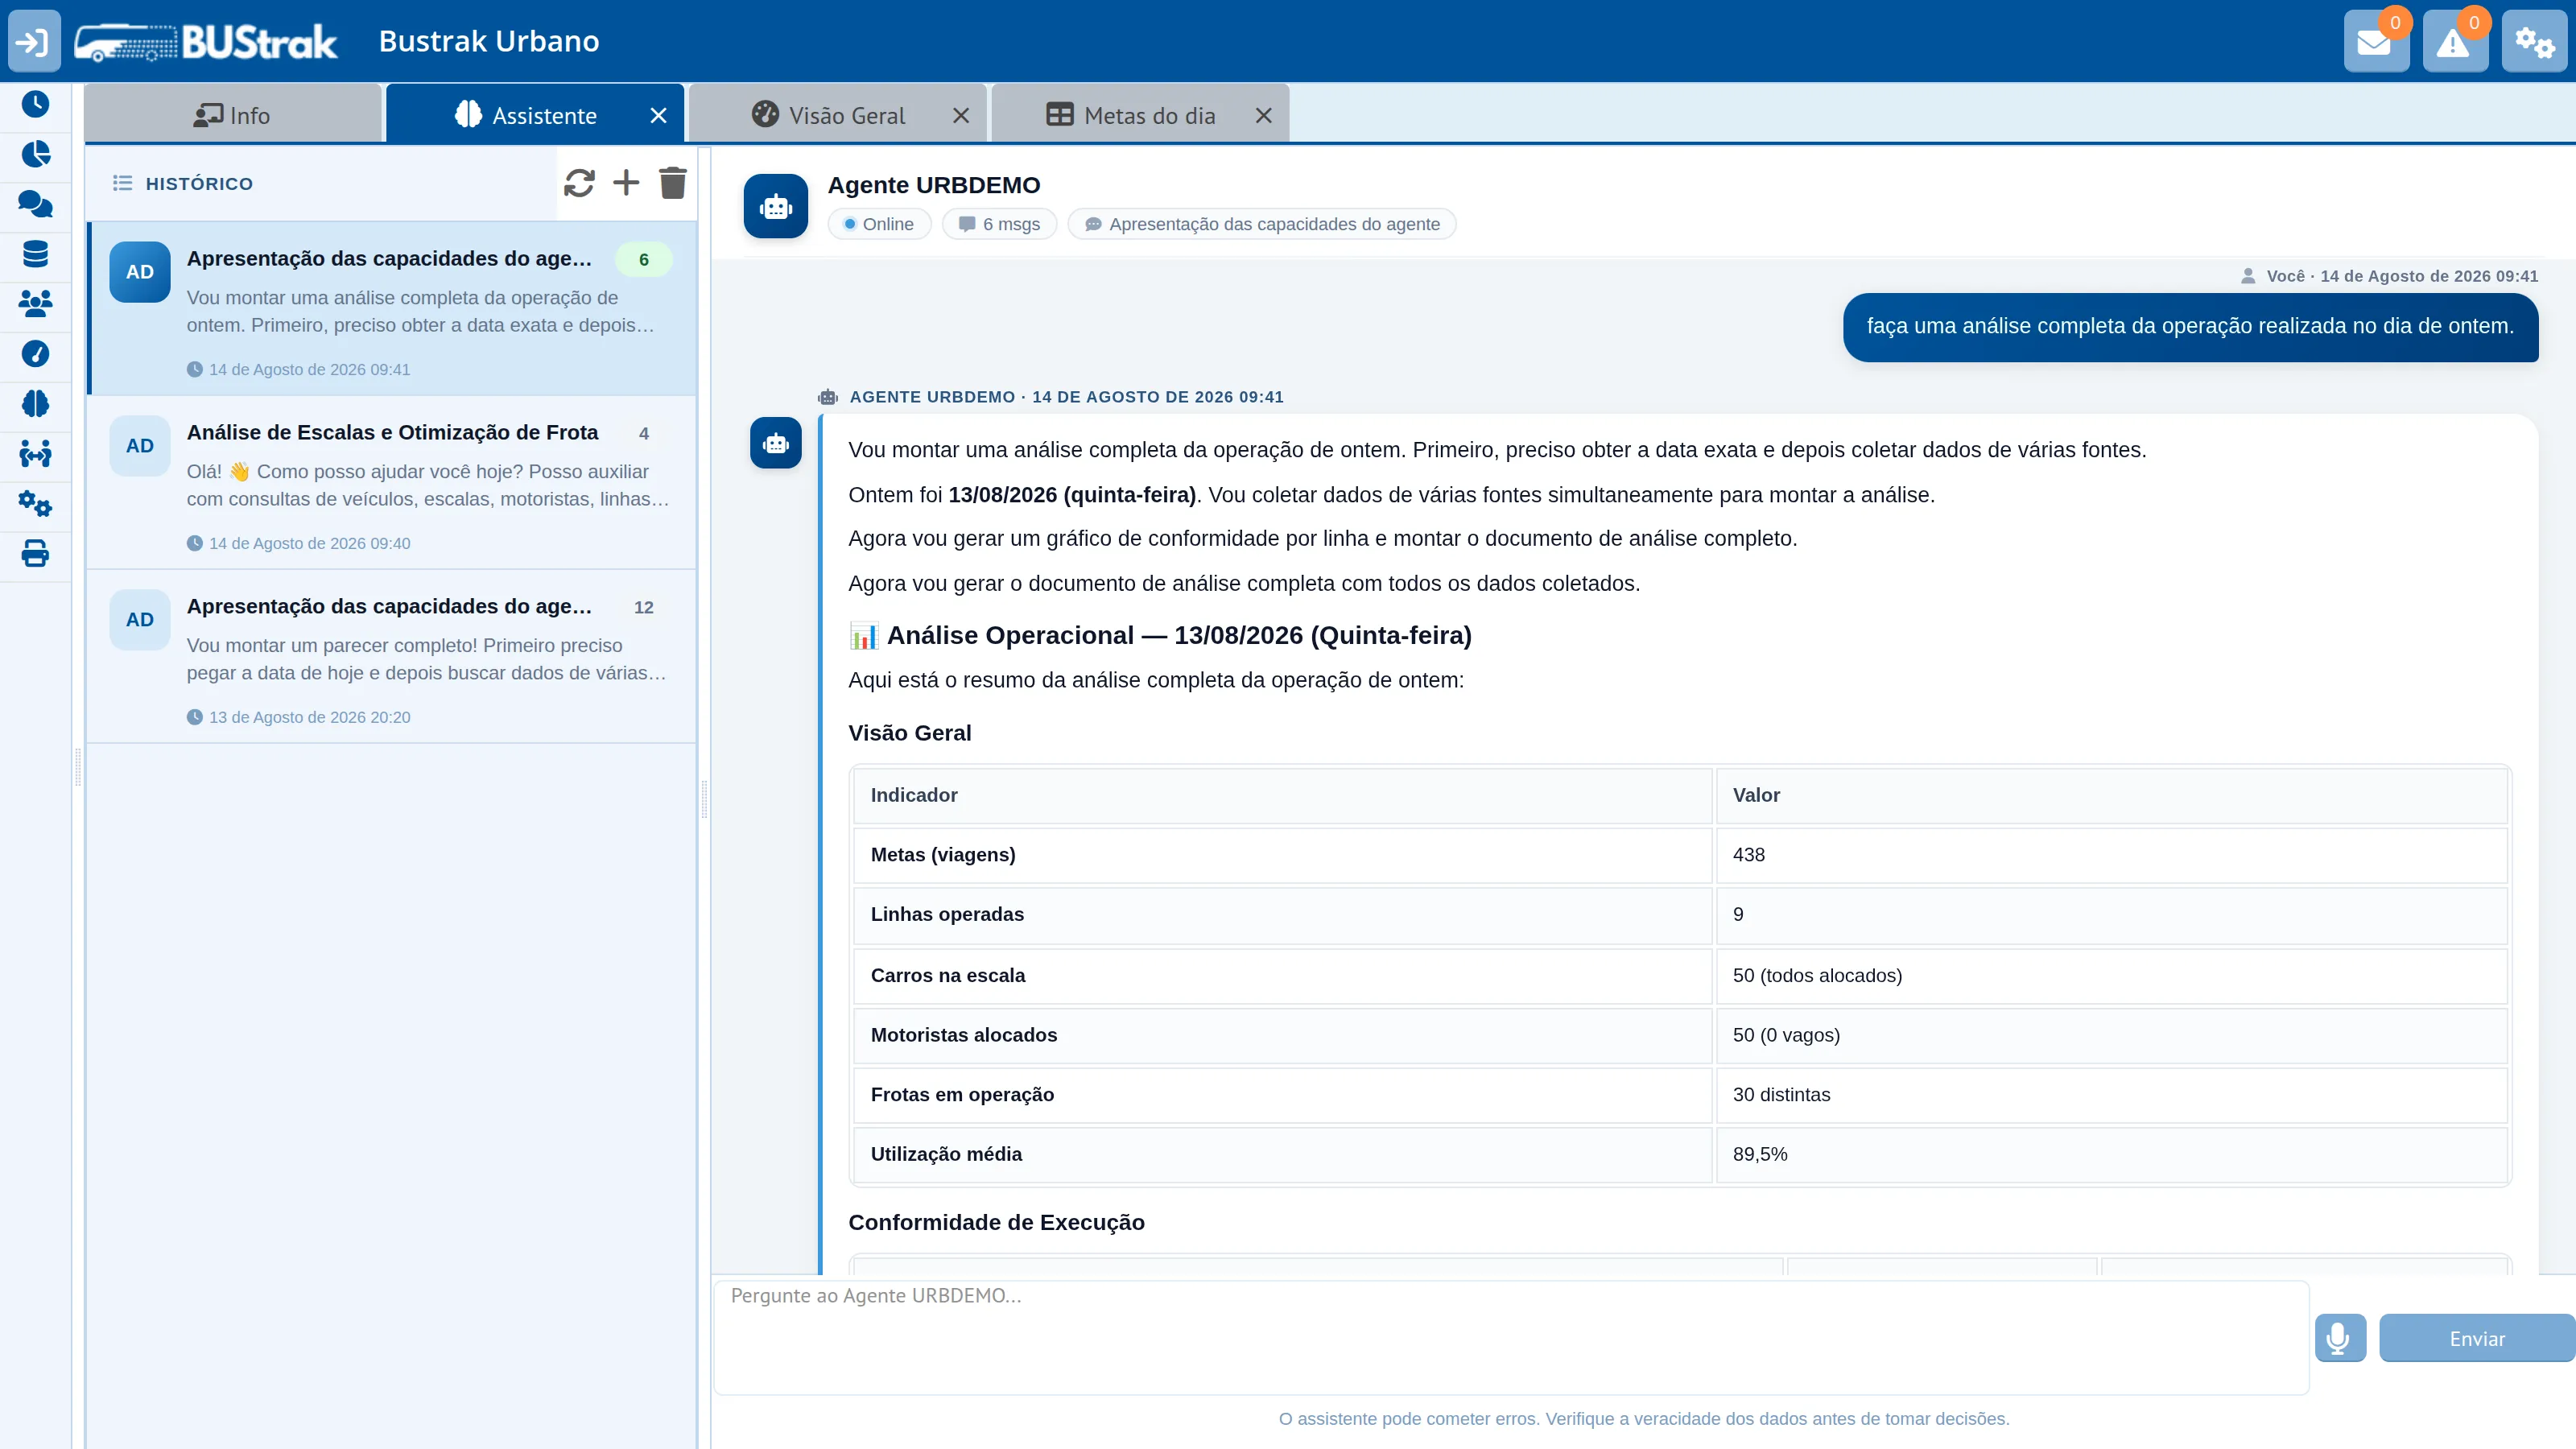2576x1449 pixels.
Task: Click the Visão Geral section heading in message
Action: point(910,733)
